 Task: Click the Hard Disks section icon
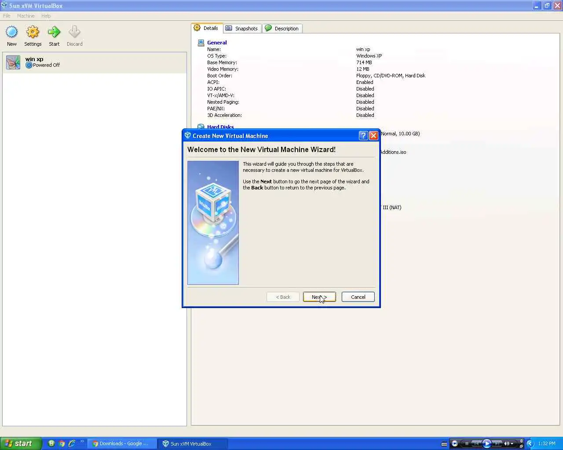(201, 127)
